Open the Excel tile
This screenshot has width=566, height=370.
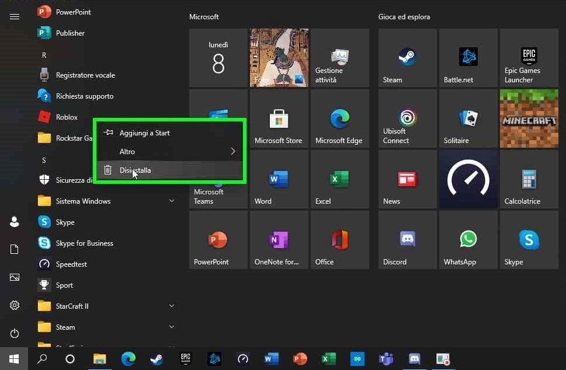click(x=340, y=179)
